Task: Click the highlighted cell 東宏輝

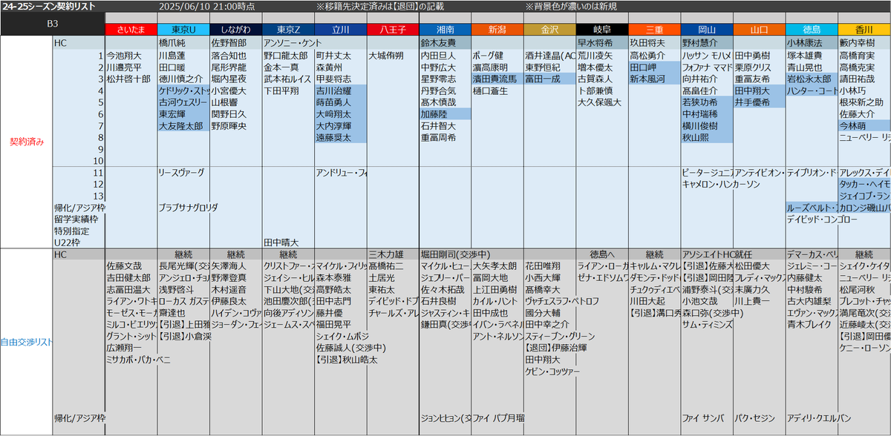Action: [x=183, y=113]
